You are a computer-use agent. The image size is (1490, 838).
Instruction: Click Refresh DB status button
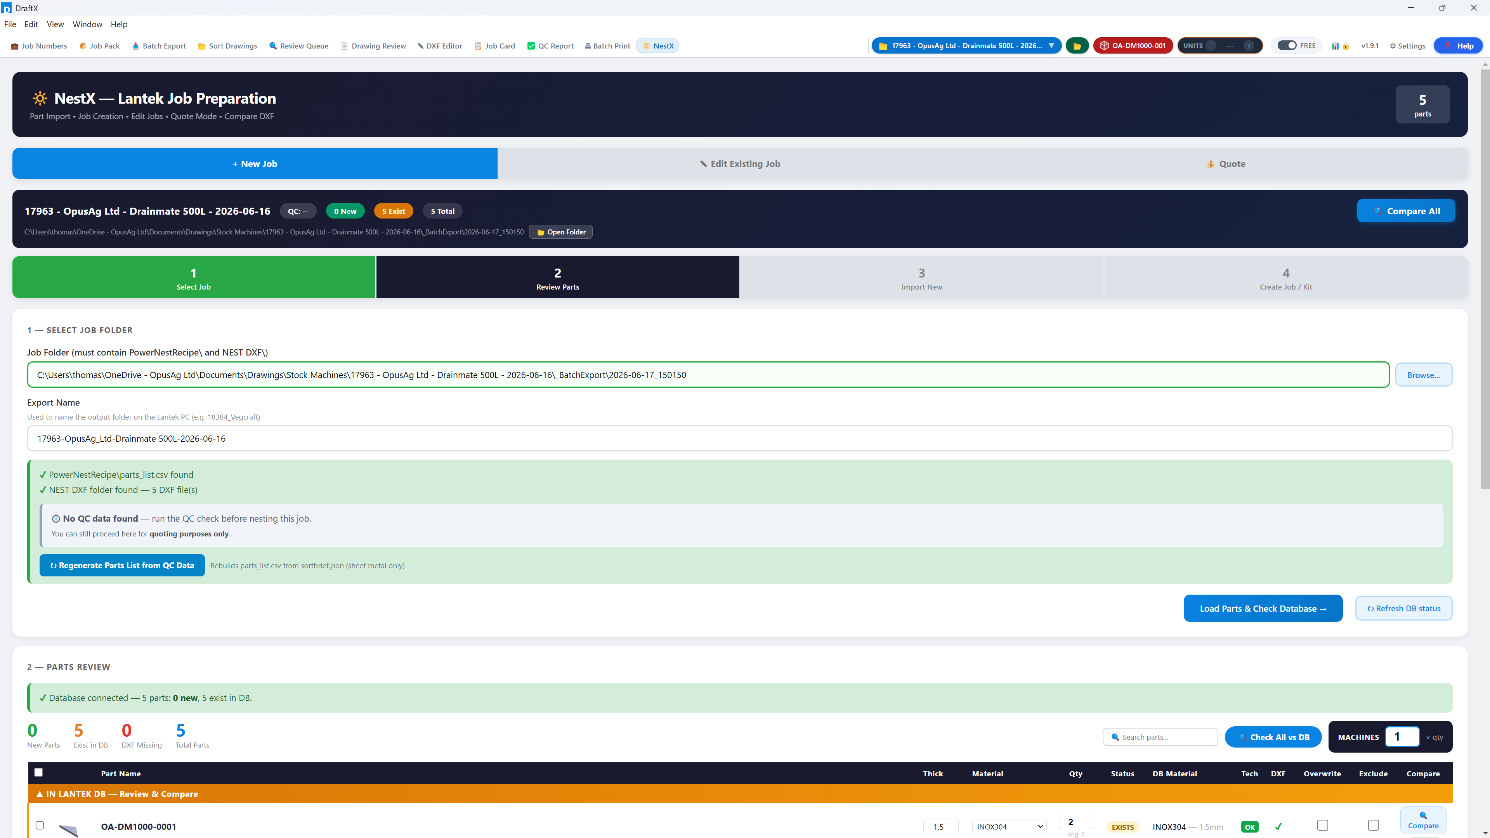pos(1403,608)
